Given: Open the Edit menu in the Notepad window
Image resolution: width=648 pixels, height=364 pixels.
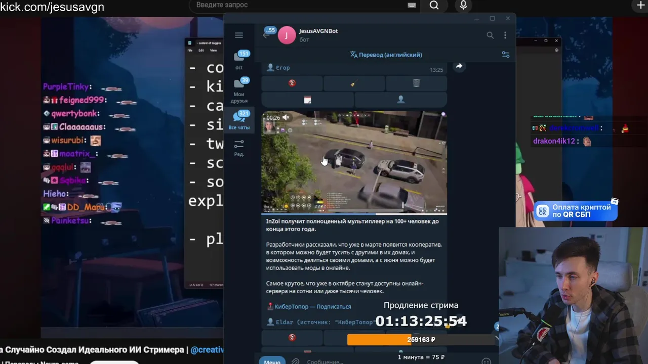Looking at the screenshot, I should tap(201, 50).
